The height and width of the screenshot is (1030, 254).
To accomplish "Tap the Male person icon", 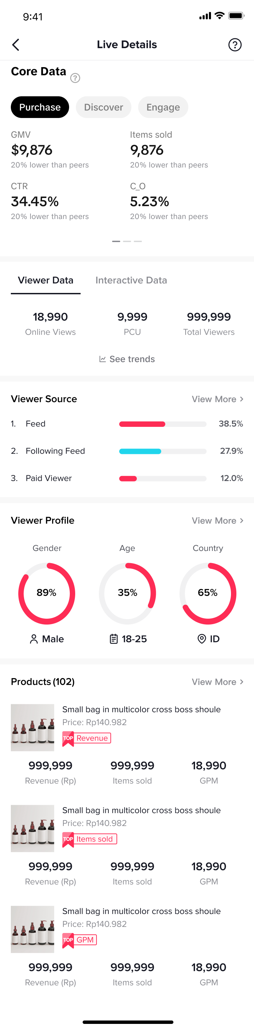I will (34, 639).
